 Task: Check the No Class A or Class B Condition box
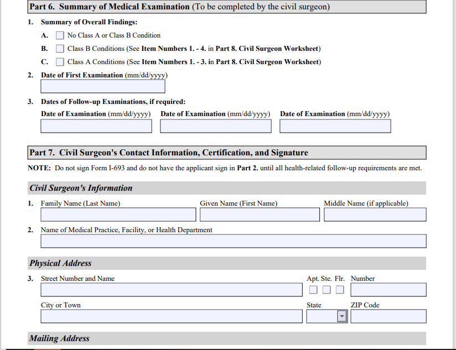click(x=60, y=35)
